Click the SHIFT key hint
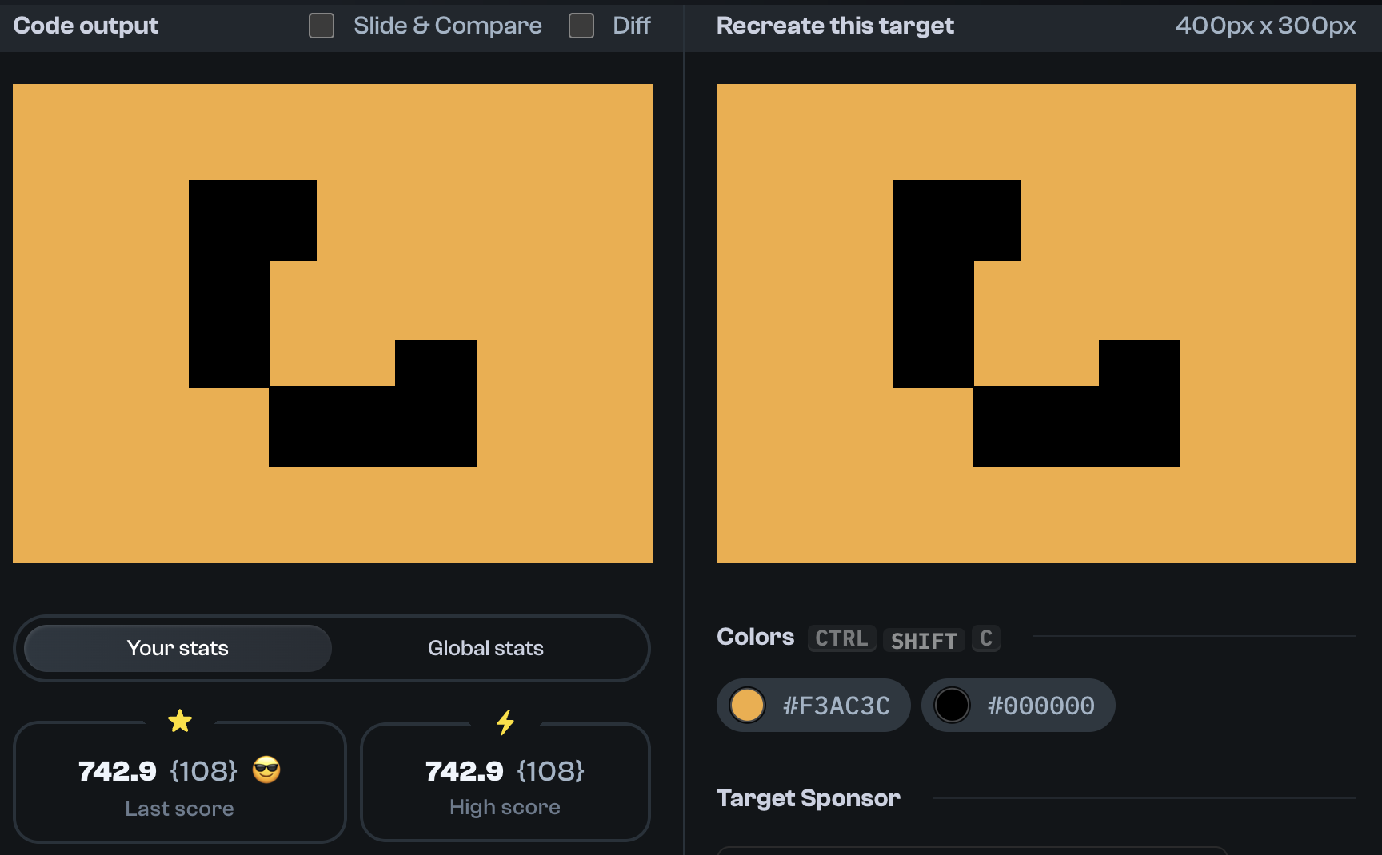This screenshot has width=1382, height=855. pyautogui.click(x=924, y=640)
